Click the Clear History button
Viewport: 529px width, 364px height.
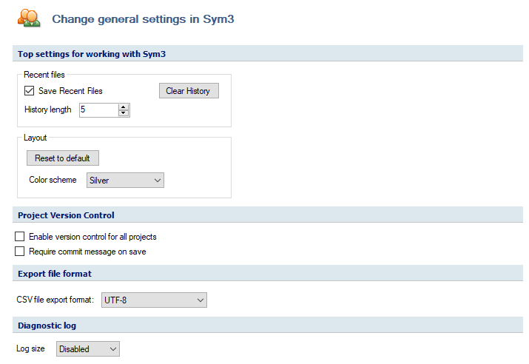coord(189,91)
